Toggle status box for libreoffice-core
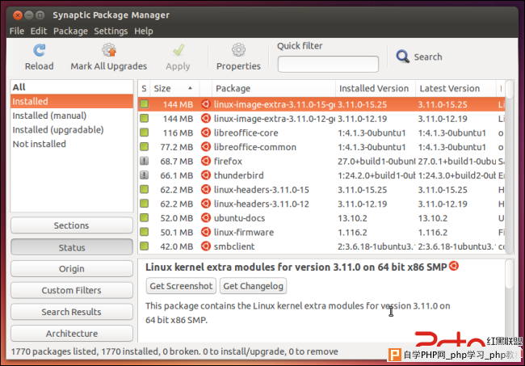The height and width of the screenshot is (366, 525). pos(145,133)
